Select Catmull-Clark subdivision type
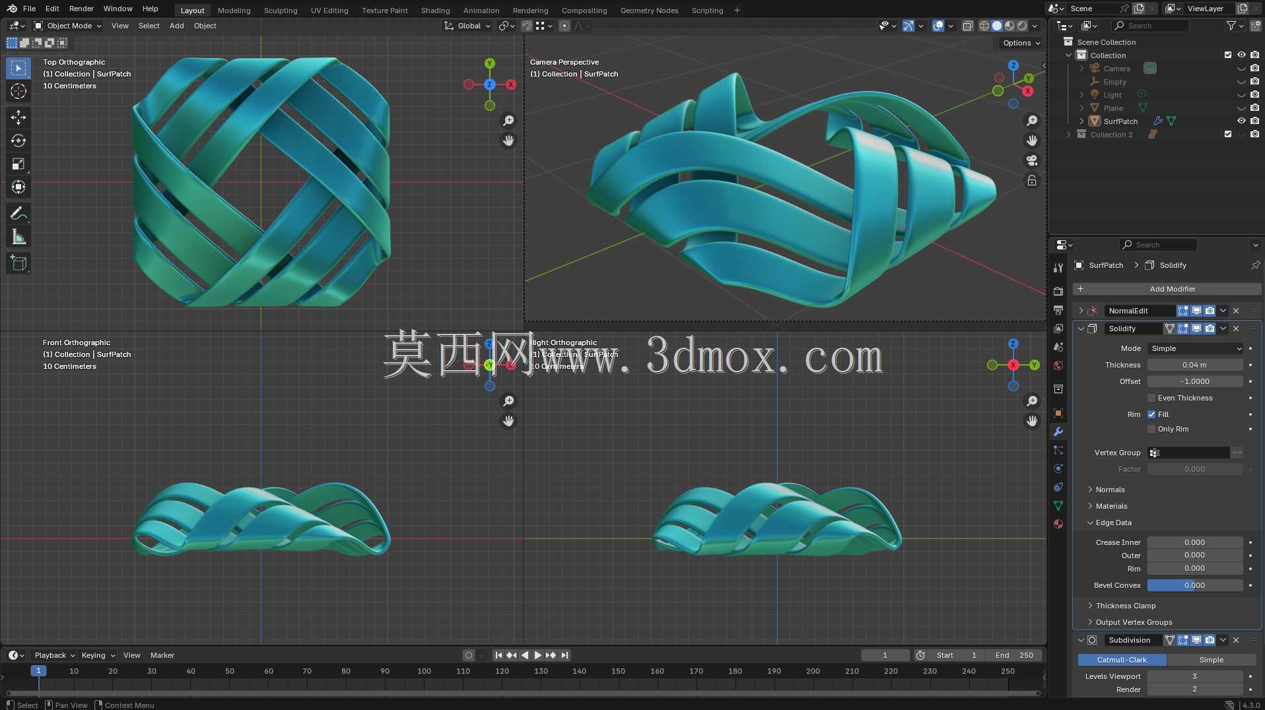The image size is (1265, 710). click(1122, 660)
